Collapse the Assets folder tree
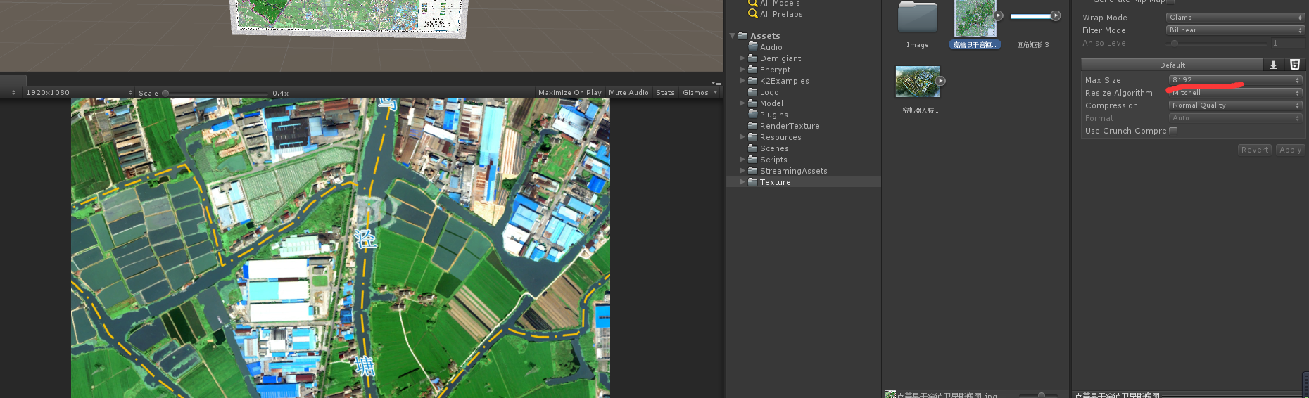 click(x=733, y=36)
